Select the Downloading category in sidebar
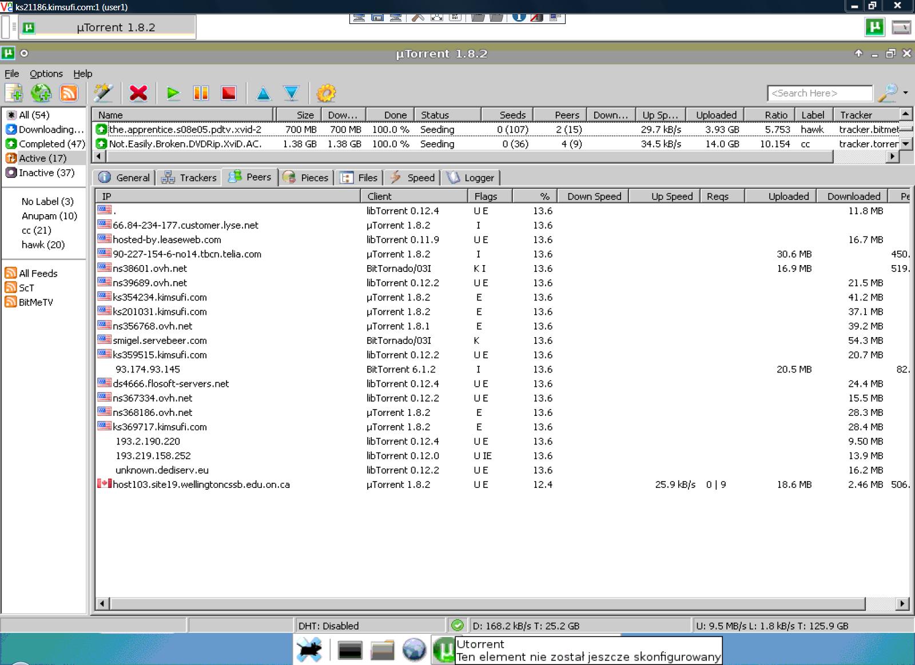This screenshot has height=665, width=915. 45,129
